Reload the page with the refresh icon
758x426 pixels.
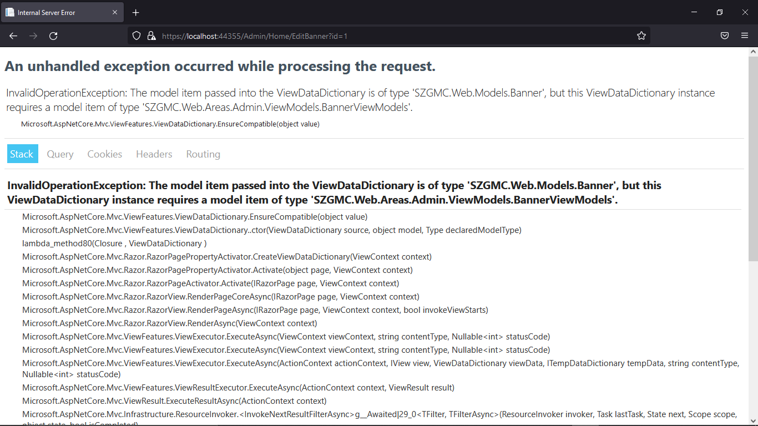coord(53,35)
